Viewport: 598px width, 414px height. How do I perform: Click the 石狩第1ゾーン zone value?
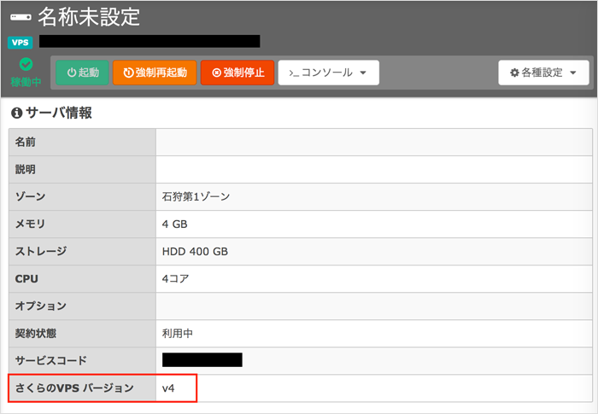[196, 196]
